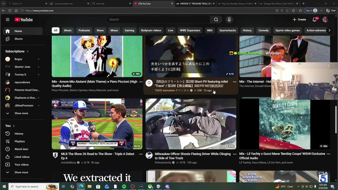This screenshot has width=338, height=190.
Task: Open options for Frieren PV video
Action: (234, 82)
